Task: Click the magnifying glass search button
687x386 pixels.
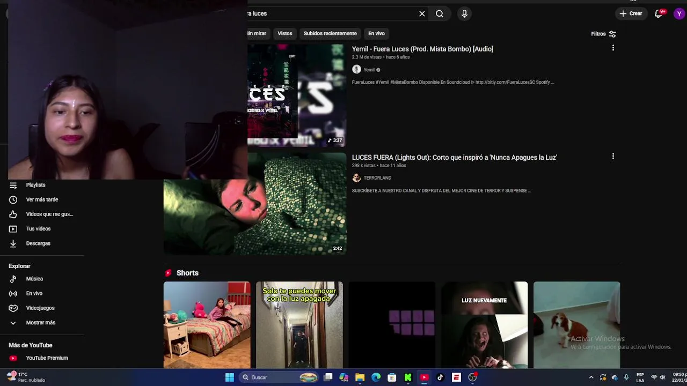Action: pyautogui.click(x=440, y=14)
